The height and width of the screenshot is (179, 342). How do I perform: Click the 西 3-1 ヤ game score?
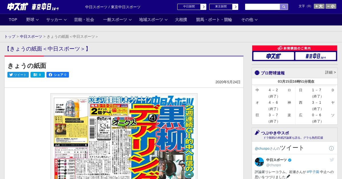tap(316, 105)
